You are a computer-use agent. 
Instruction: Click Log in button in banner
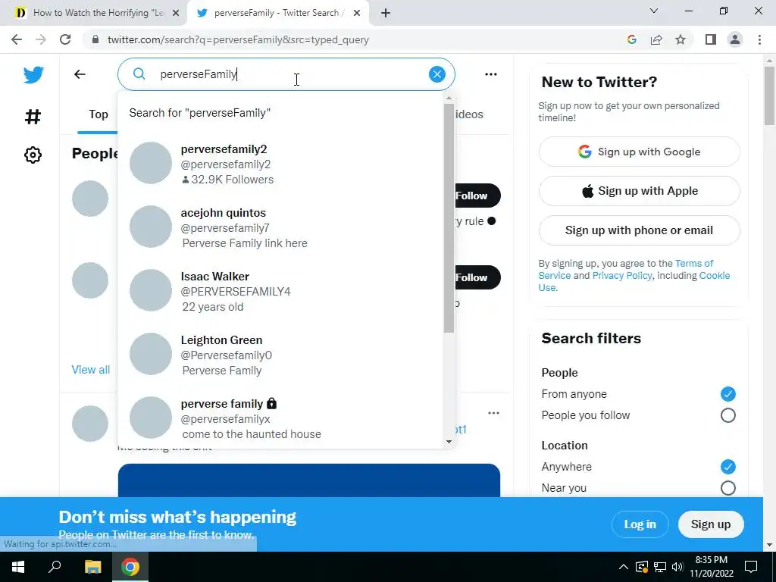coord(640,524)
